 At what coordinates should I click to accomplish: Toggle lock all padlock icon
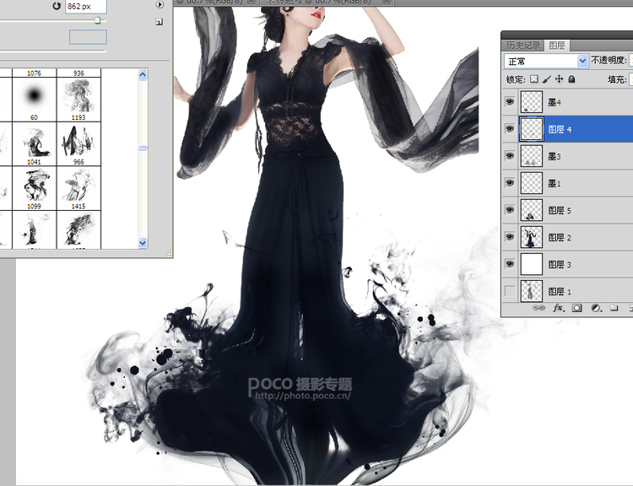pyautogui.click(x=571, y=79)
